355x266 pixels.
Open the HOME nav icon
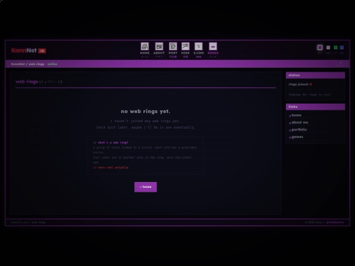tap(145, 50)
